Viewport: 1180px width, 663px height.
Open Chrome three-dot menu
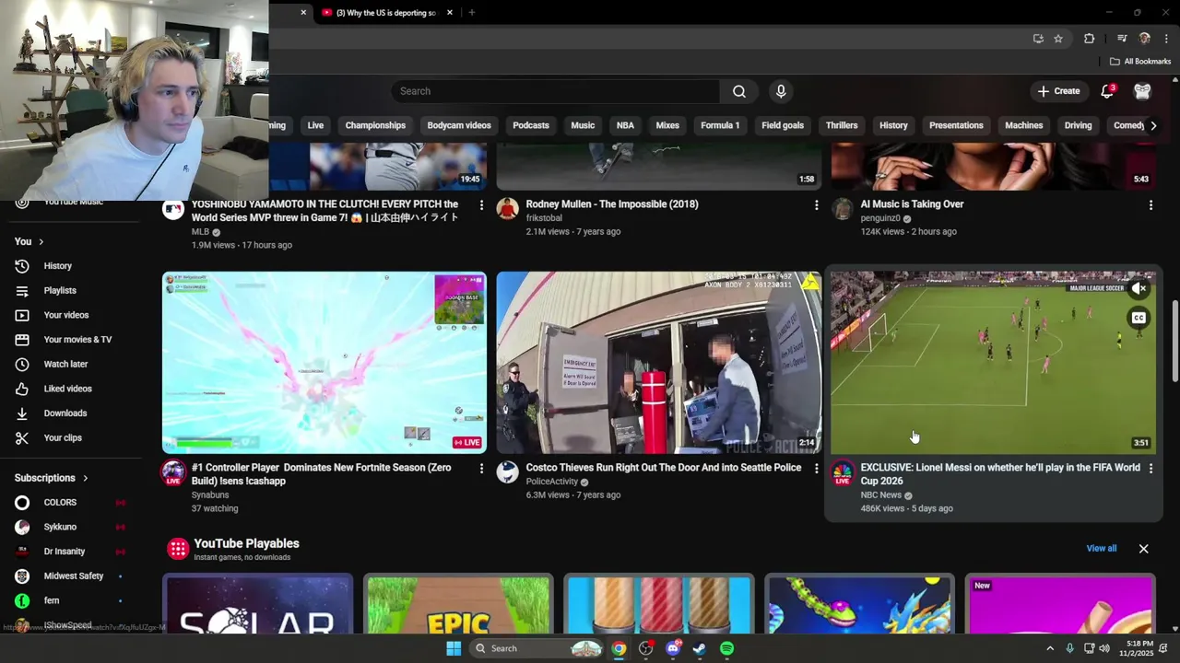tap(1166, 39)
